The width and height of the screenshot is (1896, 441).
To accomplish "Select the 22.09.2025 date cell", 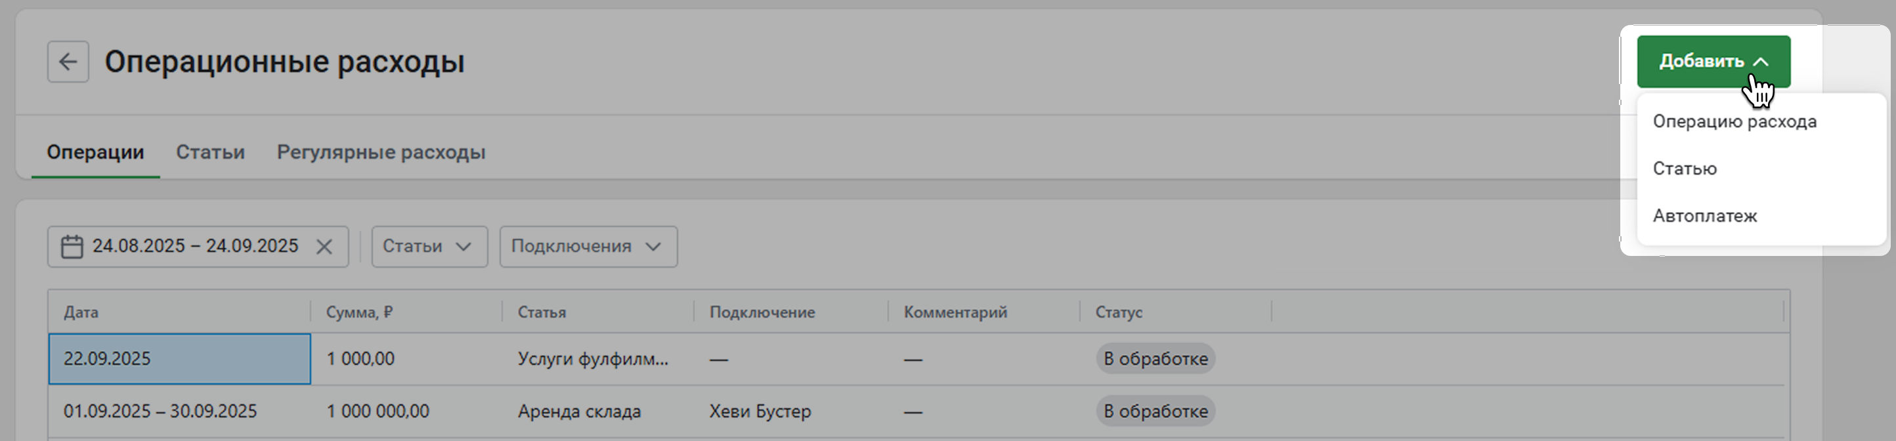I will [180, 359].
